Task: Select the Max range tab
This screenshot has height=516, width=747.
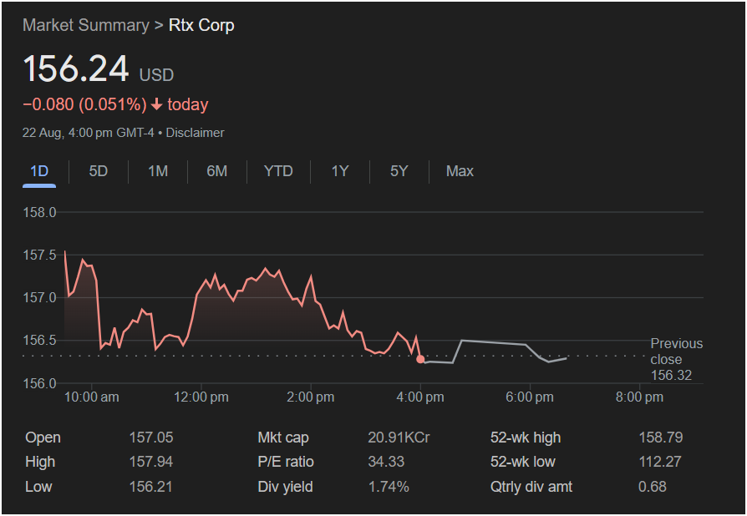Action: 460,171
